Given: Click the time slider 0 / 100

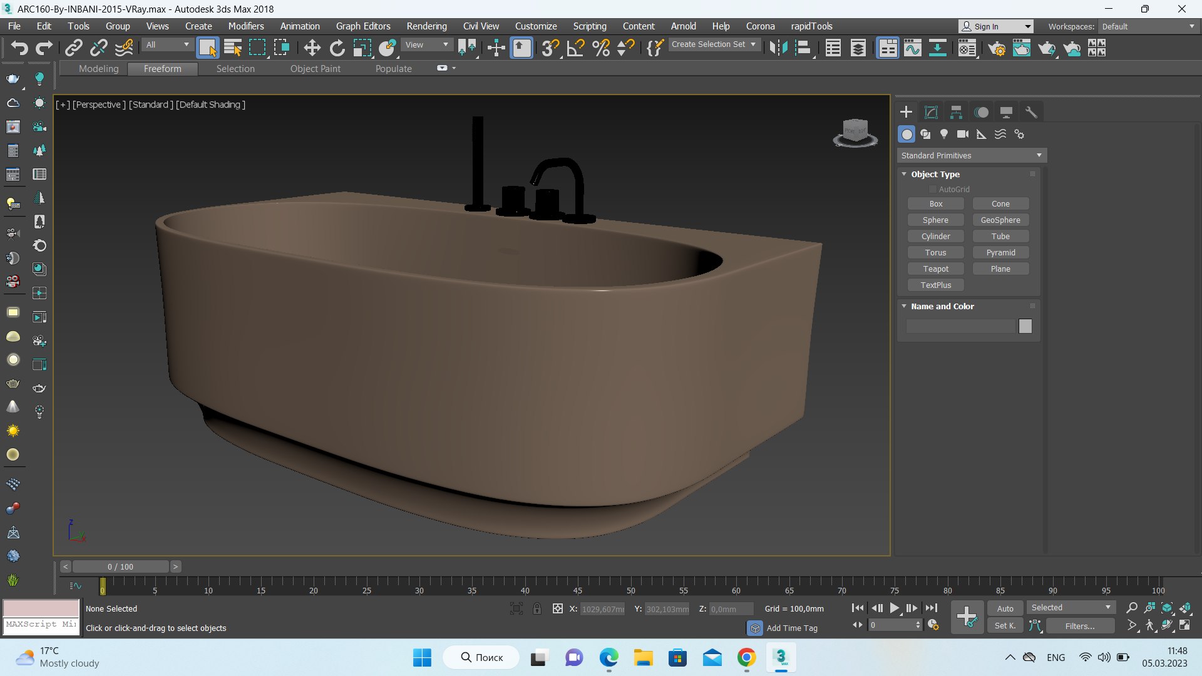Looking at the screenshot, I should point(120,566).
